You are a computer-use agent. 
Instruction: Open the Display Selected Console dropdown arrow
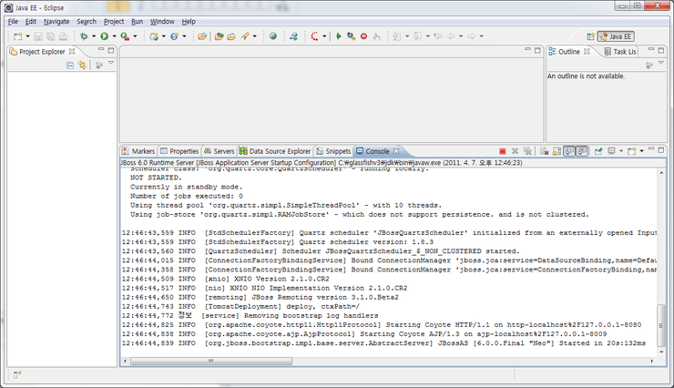point(621,151)
